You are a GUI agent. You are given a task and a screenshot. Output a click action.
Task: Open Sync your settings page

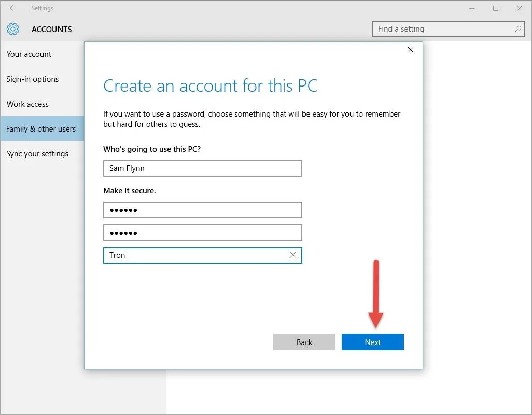pyautogui.click(x=37, y=154)
